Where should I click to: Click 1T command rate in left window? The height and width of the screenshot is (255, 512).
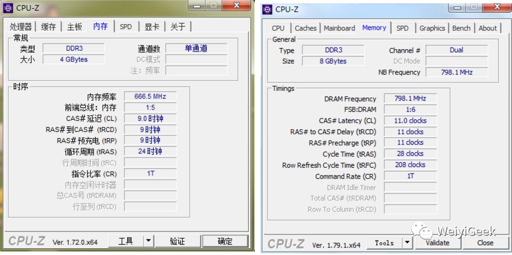point(150,173)
